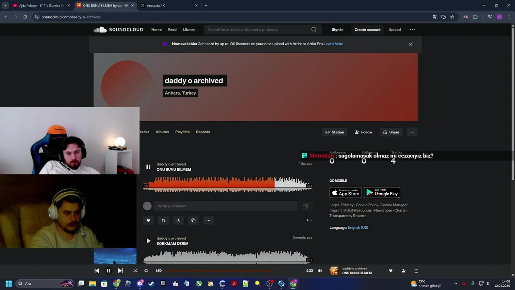Open the Feed page
The image size is (515, 290).
click(x=172, y=29)
